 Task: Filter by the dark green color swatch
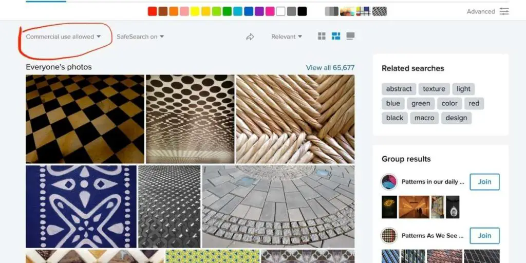point(227,11)
